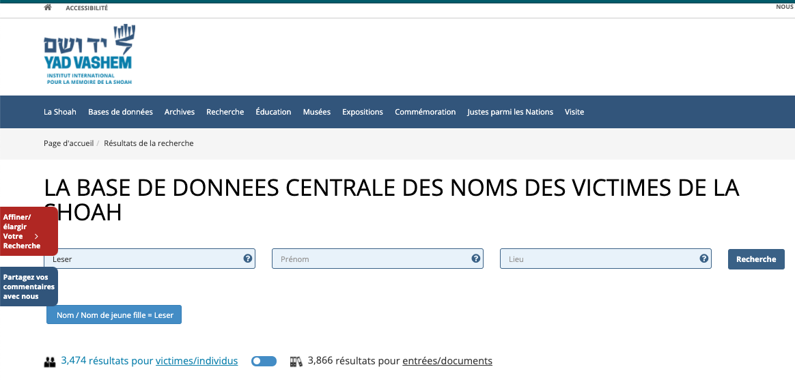
Task: Click the Yad Vashem logo
Action: 89,55
